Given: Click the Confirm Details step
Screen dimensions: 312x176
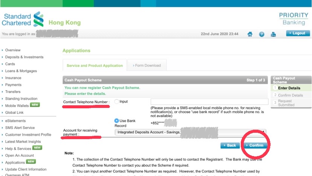Looking at the screenshot, I should click(291, 95).
